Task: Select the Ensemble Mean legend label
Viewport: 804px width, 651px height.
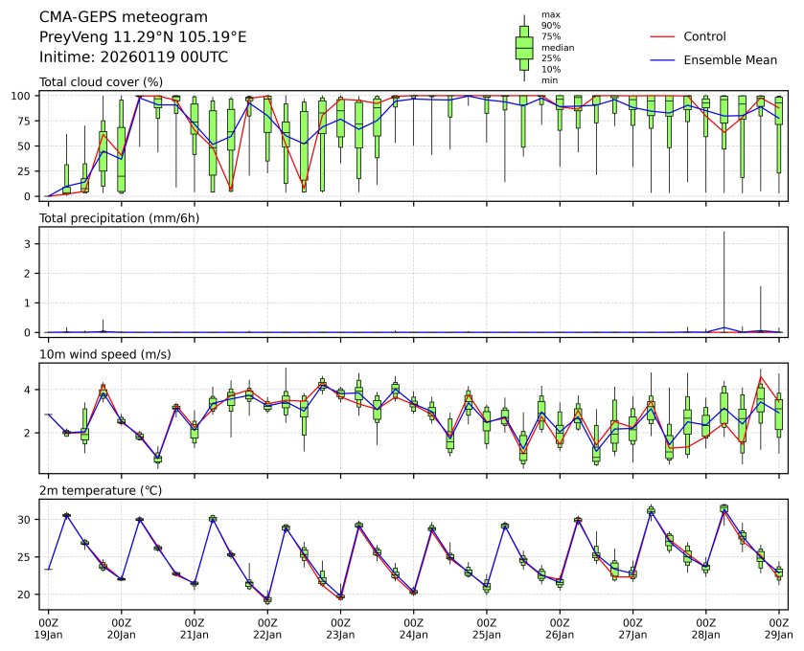Action: point(729,59)
